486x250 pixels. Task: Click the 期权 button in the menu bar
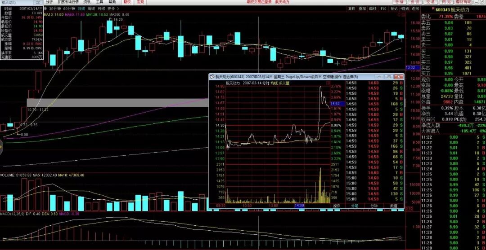tap(127, 2)
